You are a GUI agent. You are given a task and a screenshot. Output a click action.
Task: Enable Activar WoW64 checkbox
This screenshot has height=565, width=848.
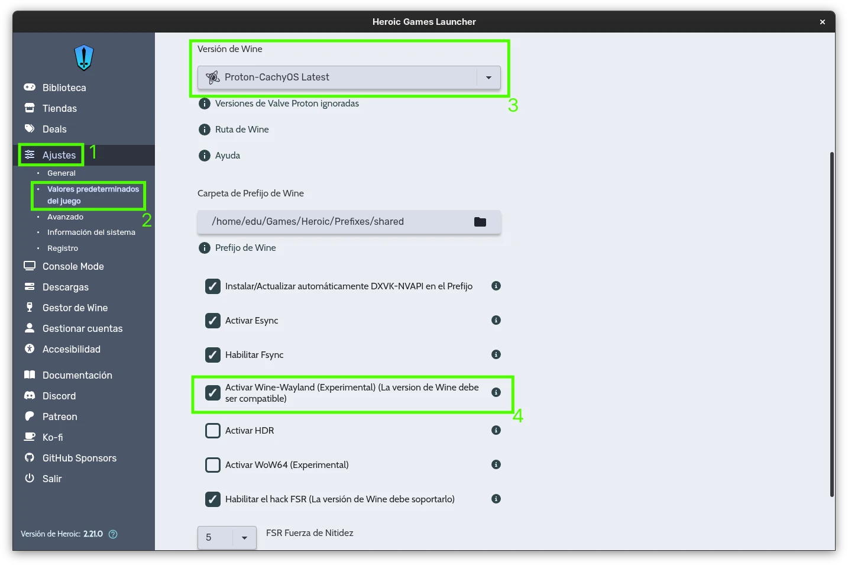tap(213, 465)
